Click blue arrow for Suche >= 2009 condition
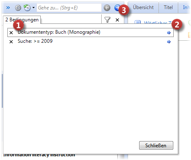The height and width of the screenshot is (160, 191). 169,42
